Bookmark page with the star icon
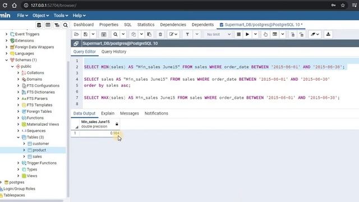This screenshot has width=359, height=202. [x=343, y=5]
